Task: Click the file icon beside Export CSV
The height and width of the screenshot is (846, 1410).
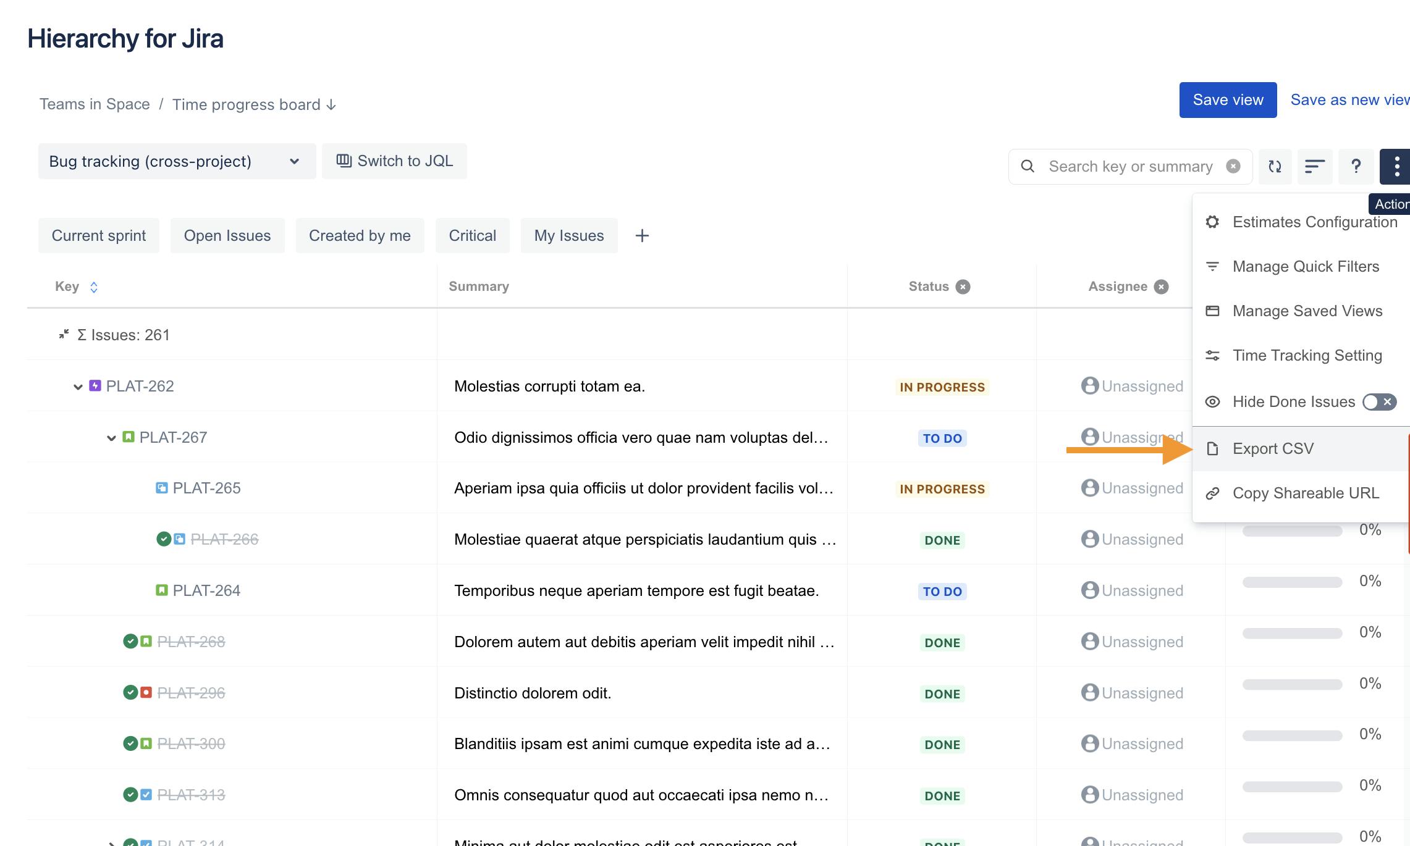Action: pyautogui.click(x=1212, y=449)
